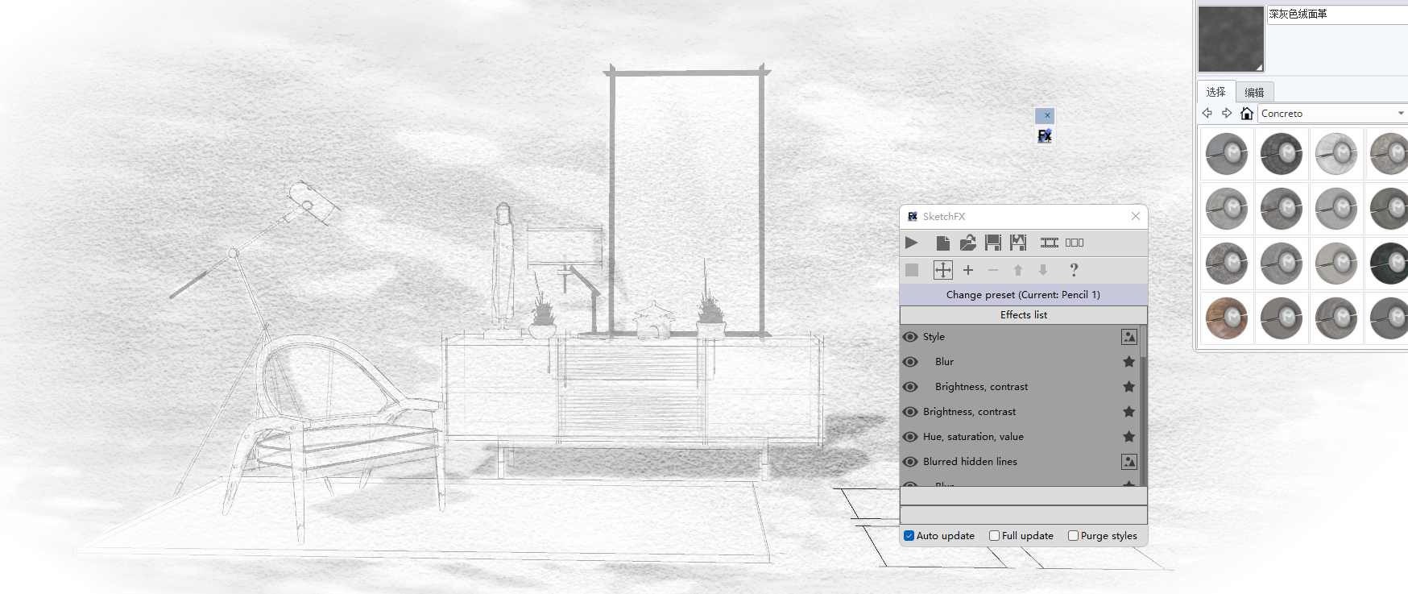Uncheck the Auto update checkbox
The image size is (1408, 594).
(909, 536)
